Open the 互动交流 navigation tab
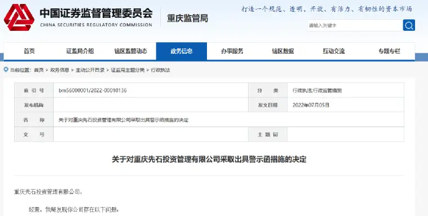Screen dimensions: 428x216 [334, 51]
